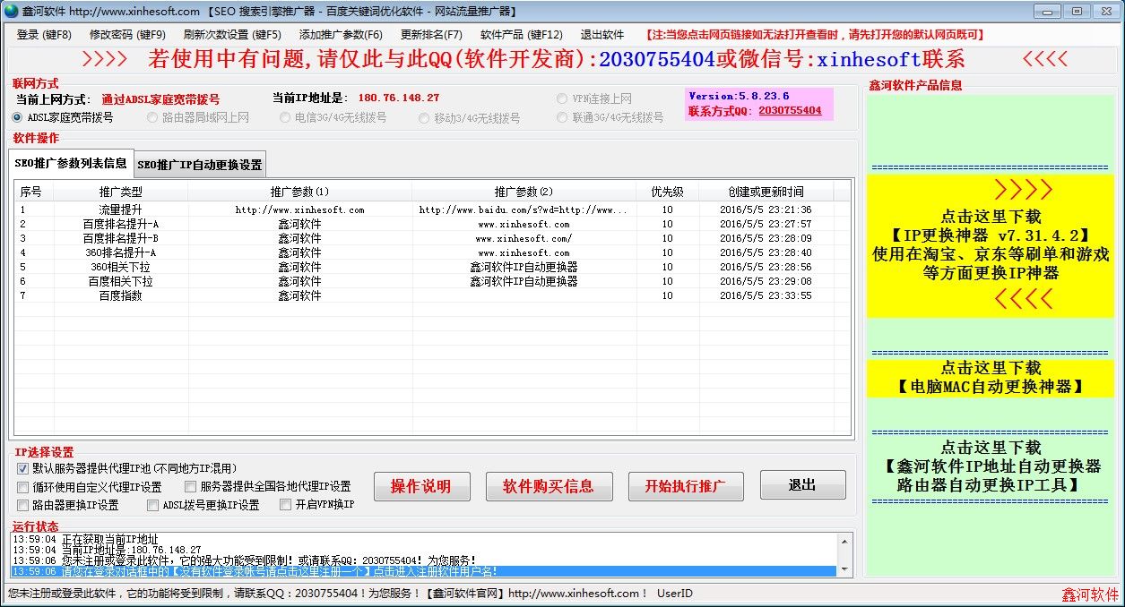Enable ADSL拨号更换IP设置 checkbox
Viewport: 1125px width, 607px height.
coord(152,505)
